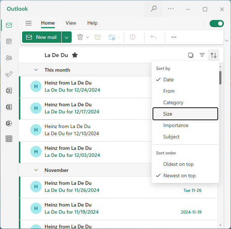Image resolution: width=231 pixels, height=229 pixels.
Task: Open the Calendar icon in sidebar
Action: pos(9,41)
